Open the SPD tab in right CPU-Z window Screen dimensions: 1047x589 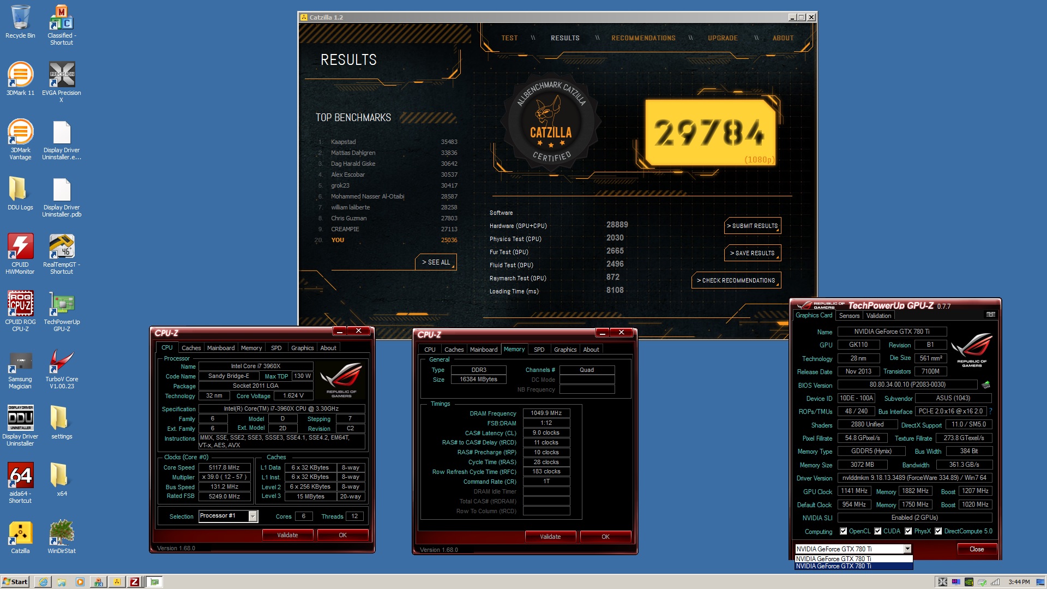click(x=539, y=350)
